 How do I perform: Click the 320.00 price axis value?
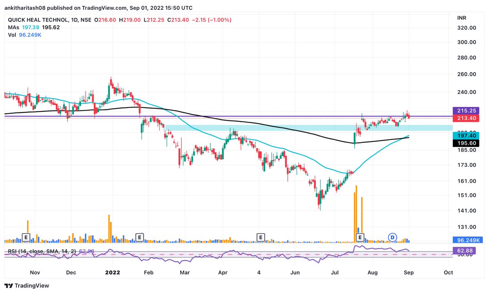(467, 28)
